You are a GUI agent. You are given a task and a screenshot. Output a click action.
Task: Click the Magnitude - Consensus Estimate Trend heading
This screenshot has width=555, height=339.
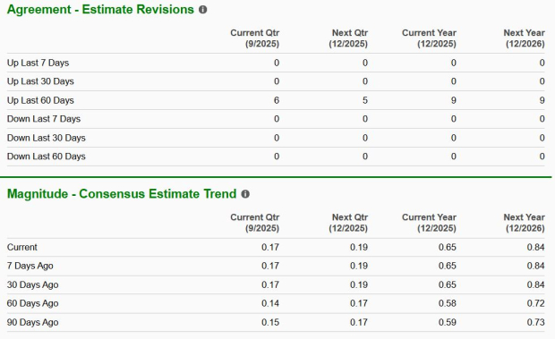coord(122,194)
